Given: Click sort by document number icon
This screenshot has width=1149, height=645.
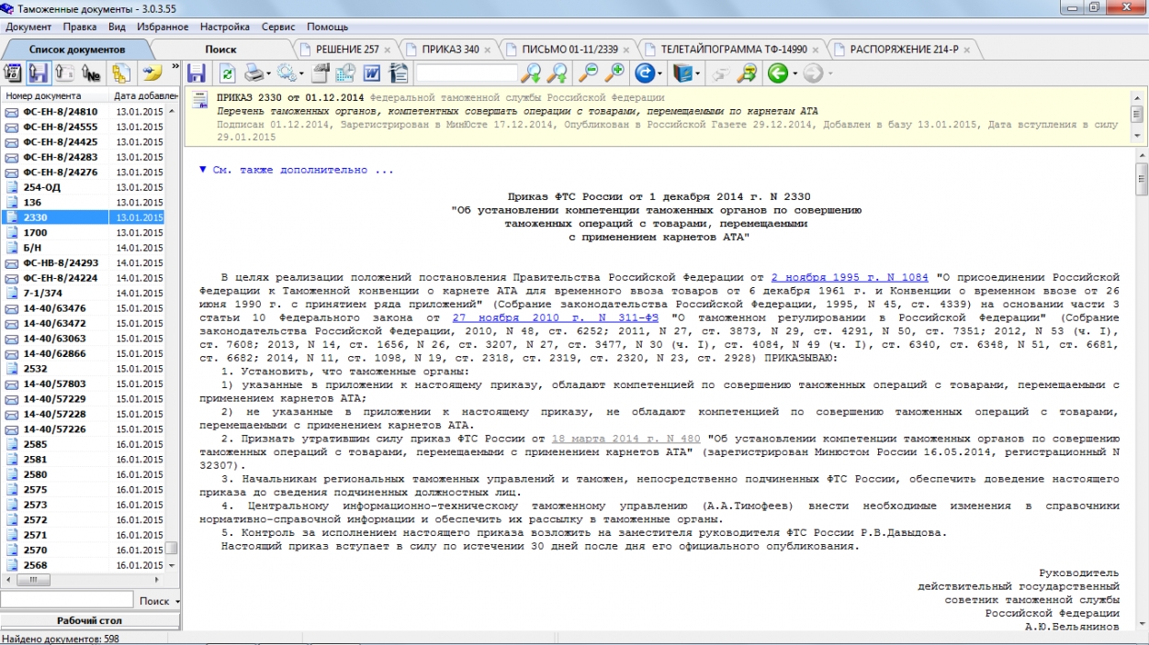Looking at the screenshot, I should pos(90,73).
